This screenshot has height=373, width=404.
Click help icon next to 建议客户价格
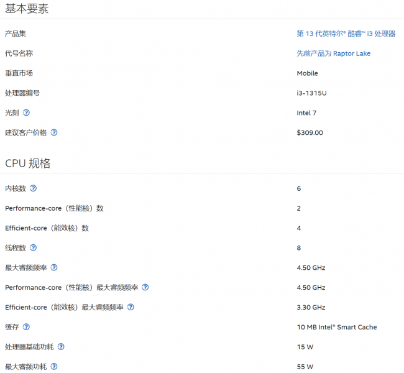pos(54,132)
